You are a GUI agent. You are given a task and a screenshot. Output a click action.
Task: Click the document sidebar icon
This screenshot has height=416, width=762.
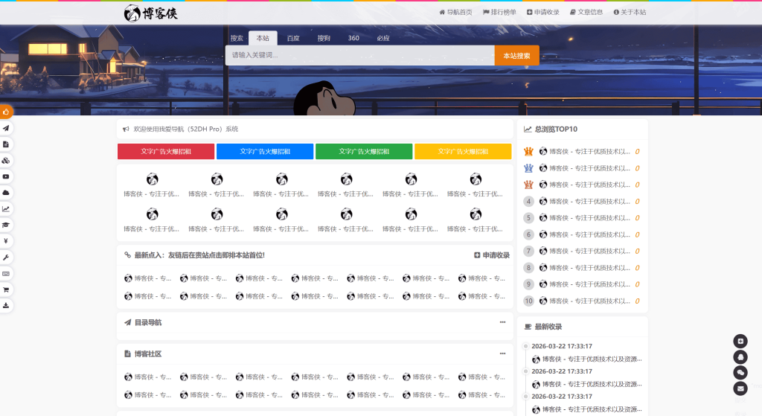coord(6,144)
